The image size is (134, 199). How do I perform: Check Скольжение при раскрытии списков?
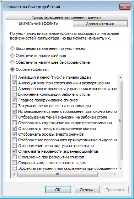(x=14, y=157)
